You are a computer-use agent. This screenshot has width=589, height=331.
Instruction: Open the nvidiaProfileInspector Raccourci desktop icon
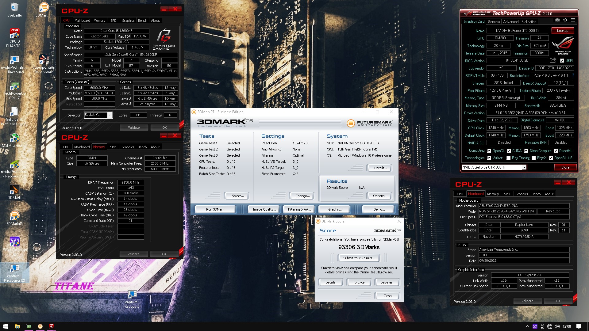coord(14,64)
